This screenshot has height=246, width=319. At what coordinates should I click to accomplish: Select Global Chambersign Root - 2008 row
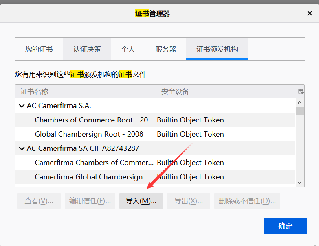coord(156,134)
